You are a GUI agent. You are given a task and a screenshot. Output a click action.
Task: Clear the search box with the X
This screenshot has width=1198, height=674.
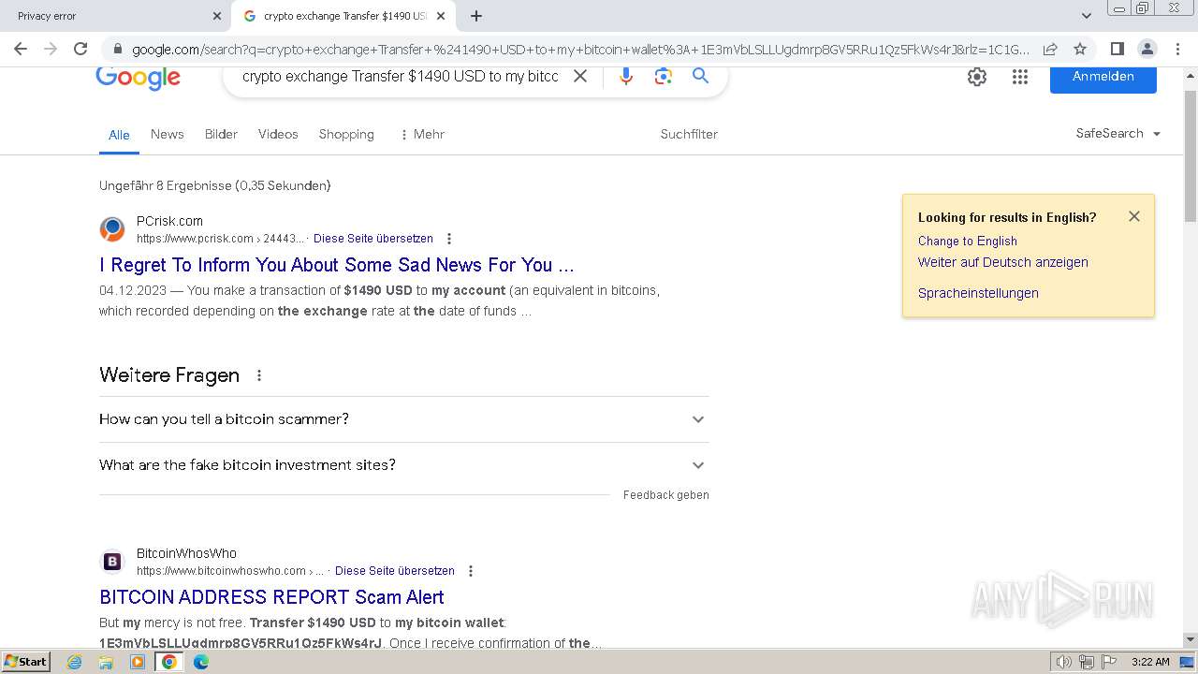(x=580, y=76)
